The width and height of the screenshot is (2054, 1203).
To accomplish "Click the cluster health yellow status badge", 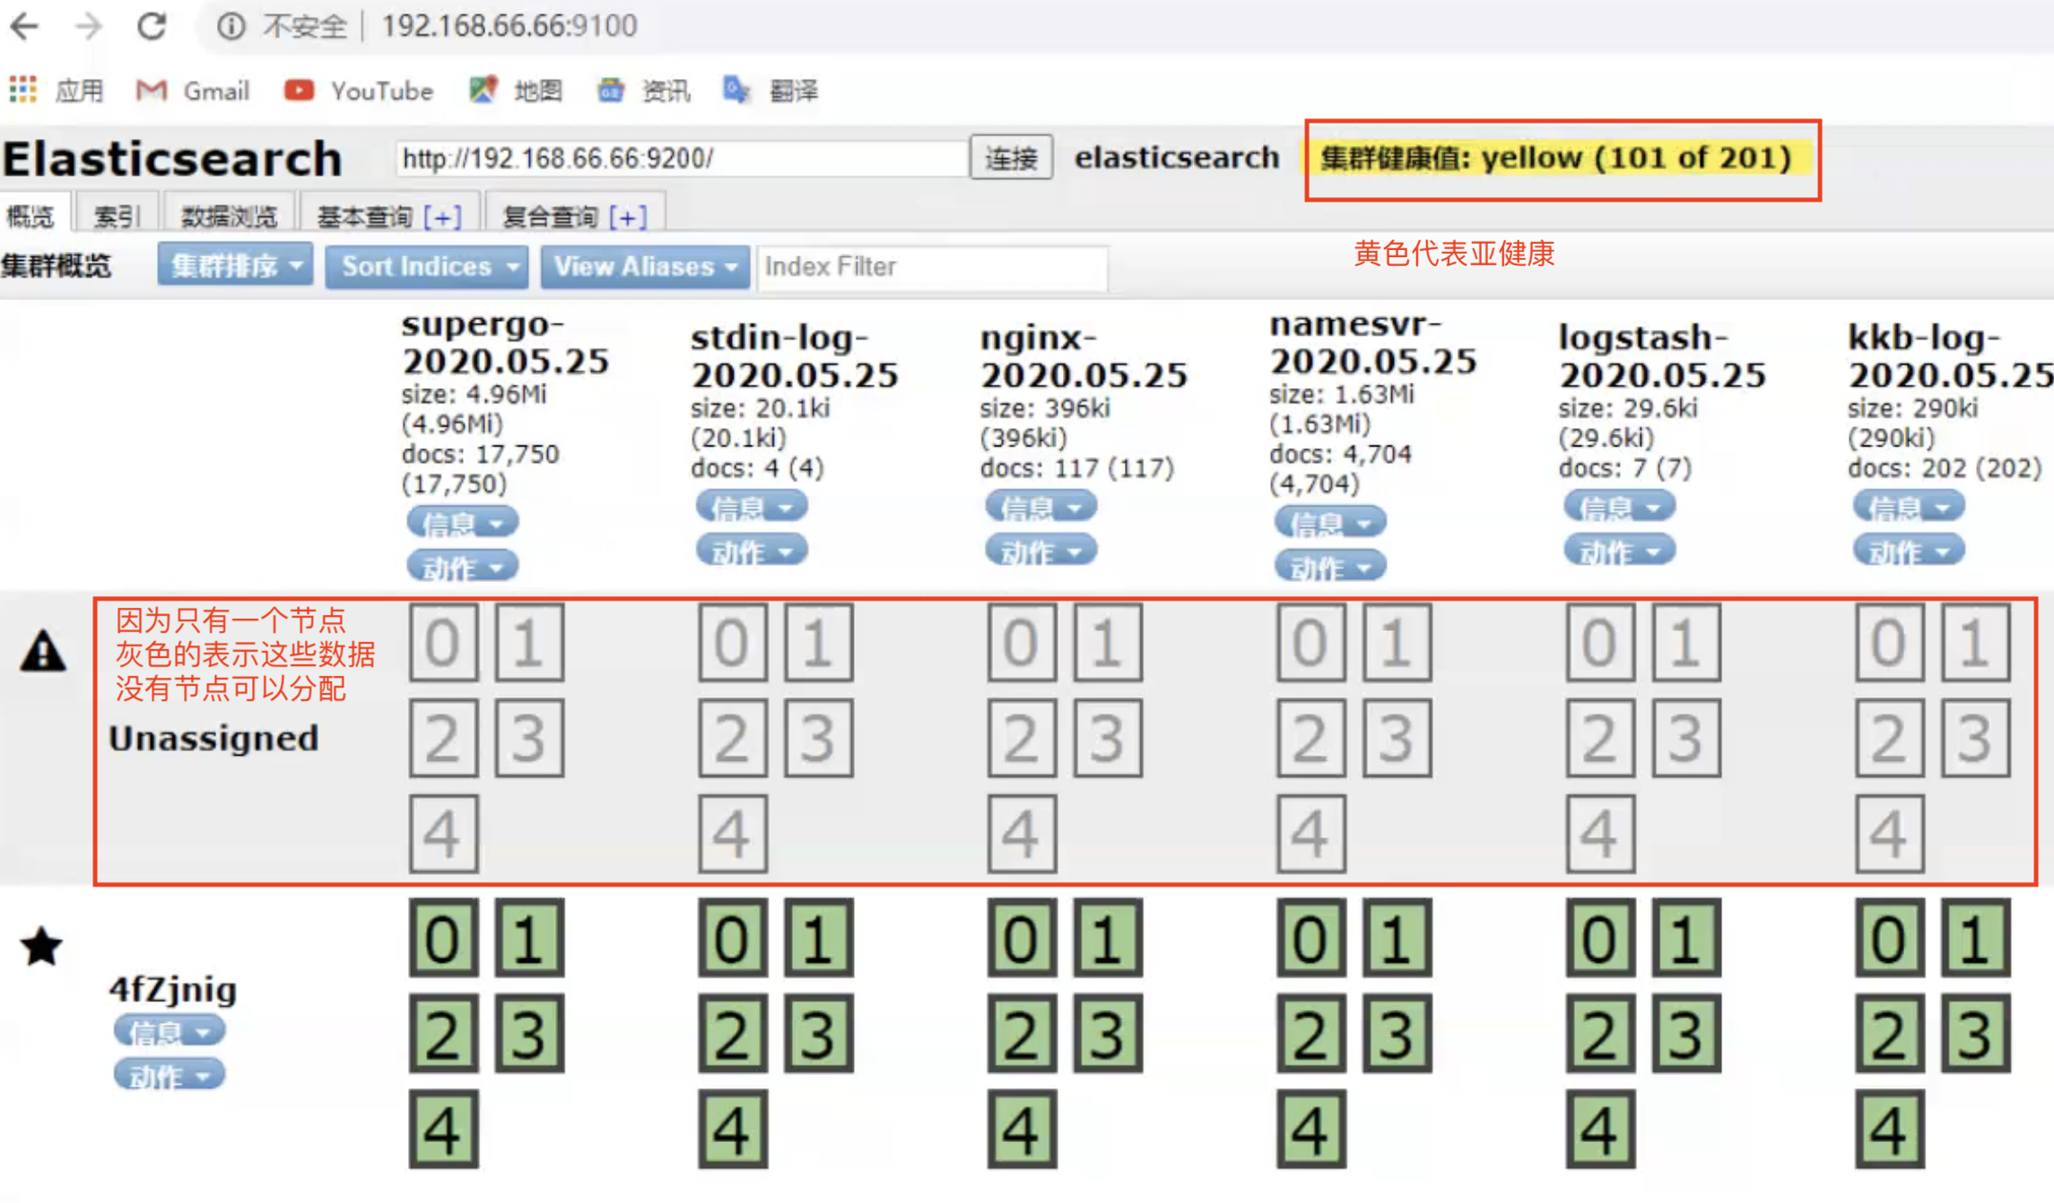I will 1556,158.
